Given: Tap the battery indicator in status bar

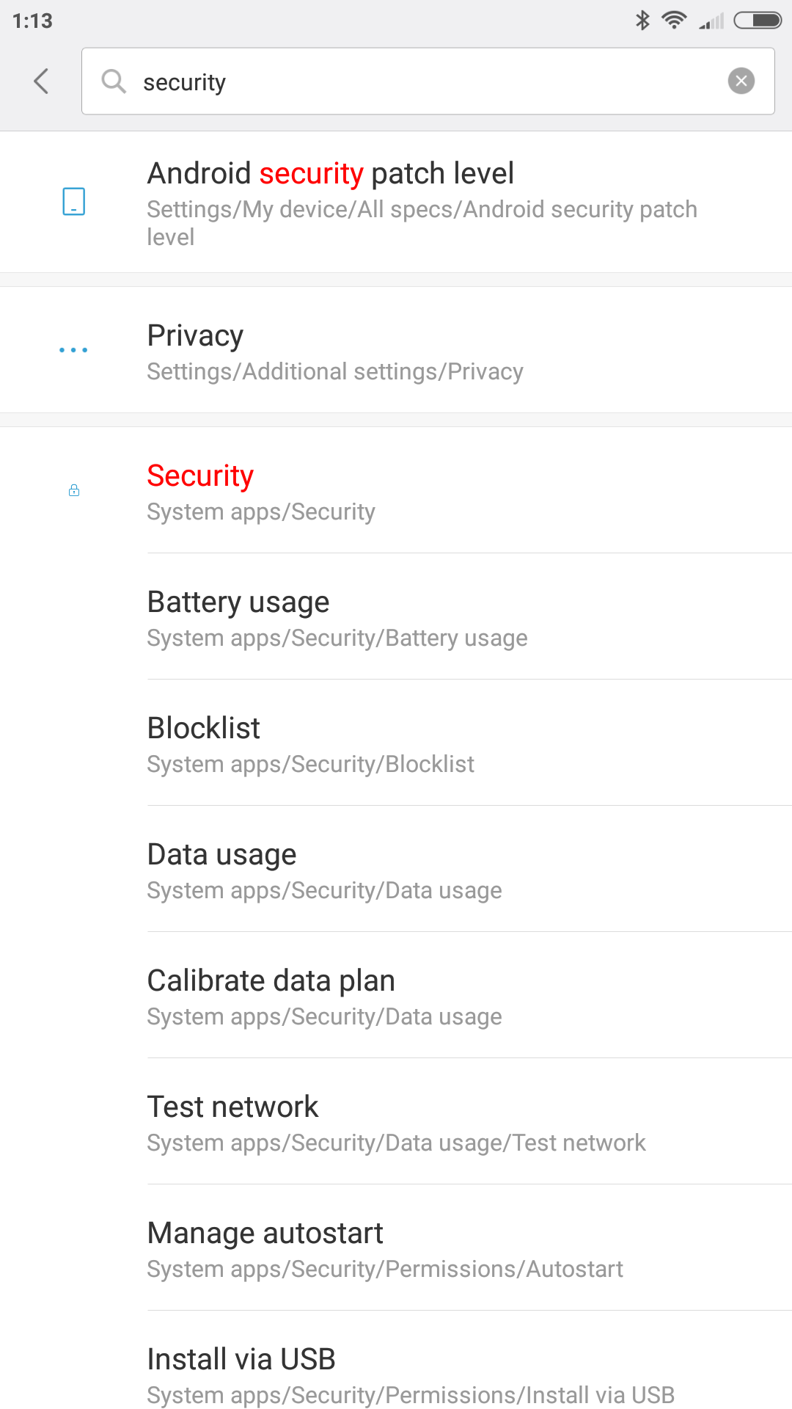Looking at the screenshot, I should (x=758, y=21).
